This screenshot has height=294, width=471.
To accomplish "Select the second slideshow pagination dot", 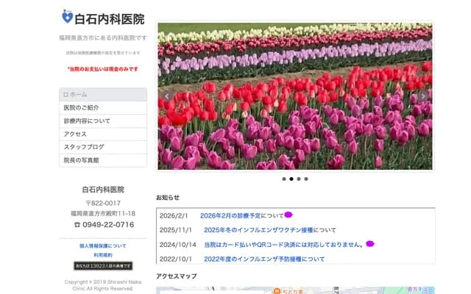I will point(291,179).
